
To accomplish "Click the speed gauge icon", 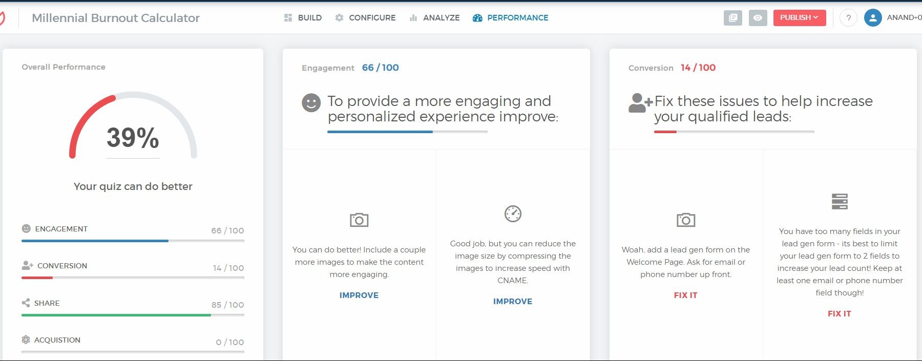I will (513, 214).
